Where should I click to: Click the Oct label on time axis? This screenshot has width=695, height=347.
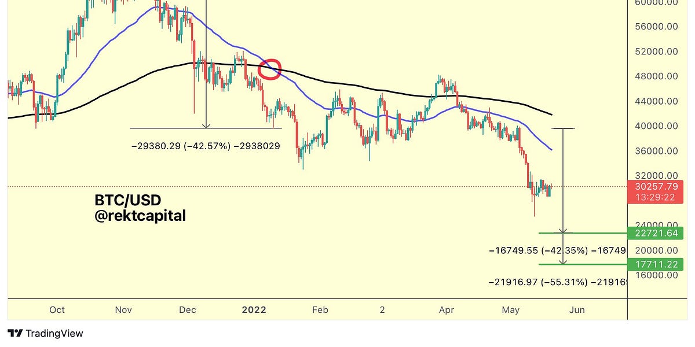(57, 310)
